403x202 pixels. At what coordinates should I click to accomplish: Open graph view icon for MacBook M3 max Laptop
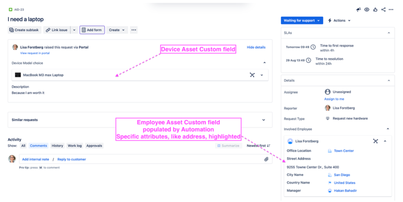pos(252,75)
